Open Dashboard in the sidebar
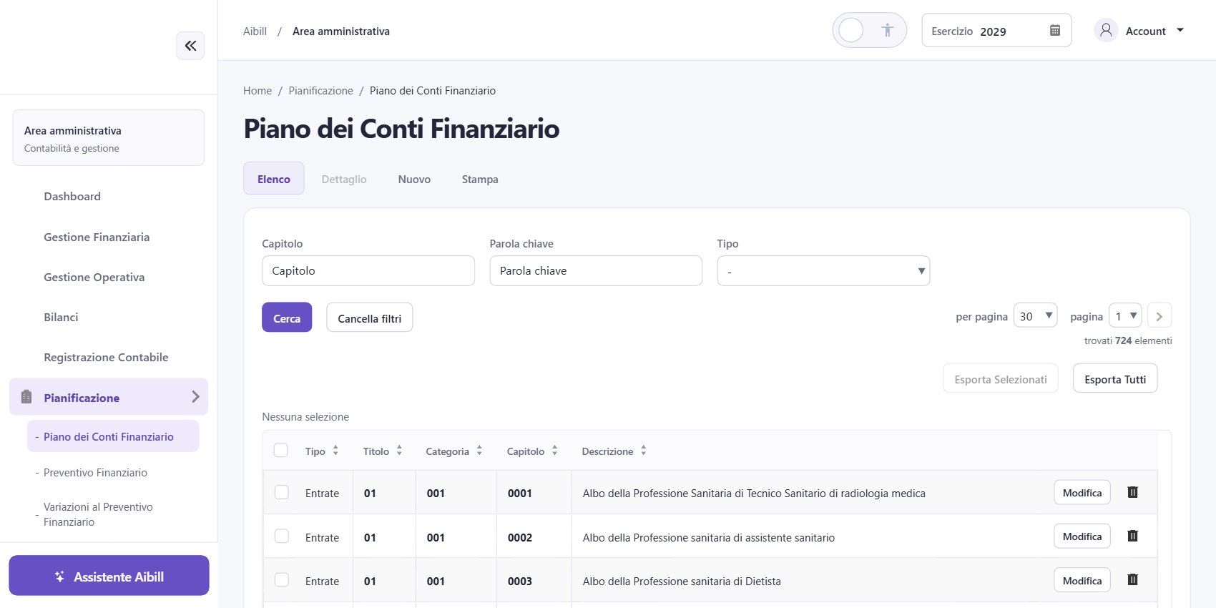 click(72, 196)
